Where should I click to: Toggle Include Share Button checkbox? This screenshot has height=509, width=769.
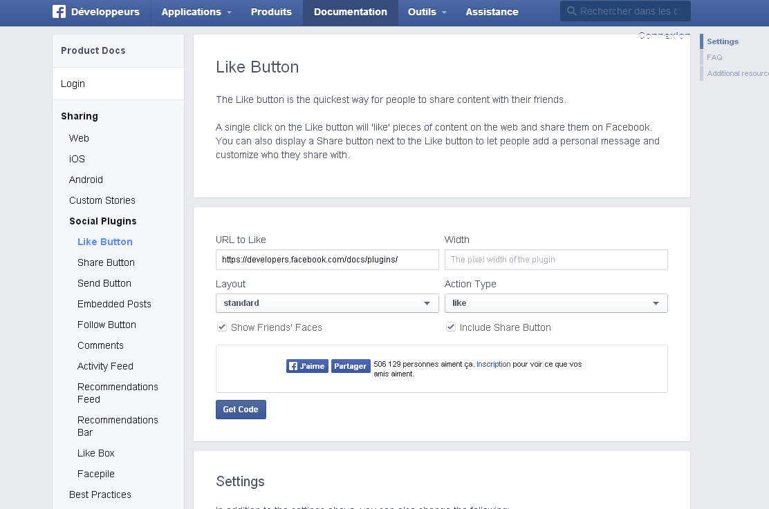451,327
